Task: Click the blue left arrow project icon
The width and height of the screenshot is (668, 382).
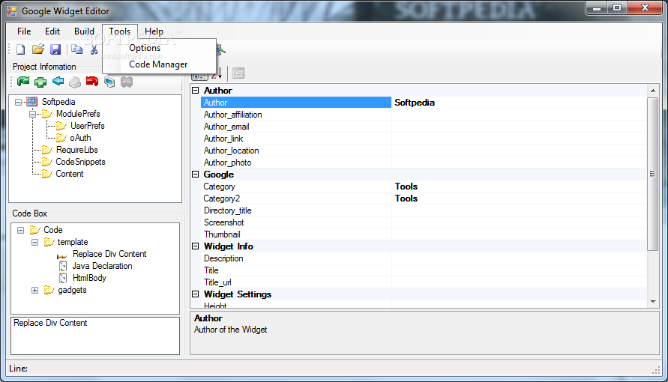Action: tap(58, 81)
